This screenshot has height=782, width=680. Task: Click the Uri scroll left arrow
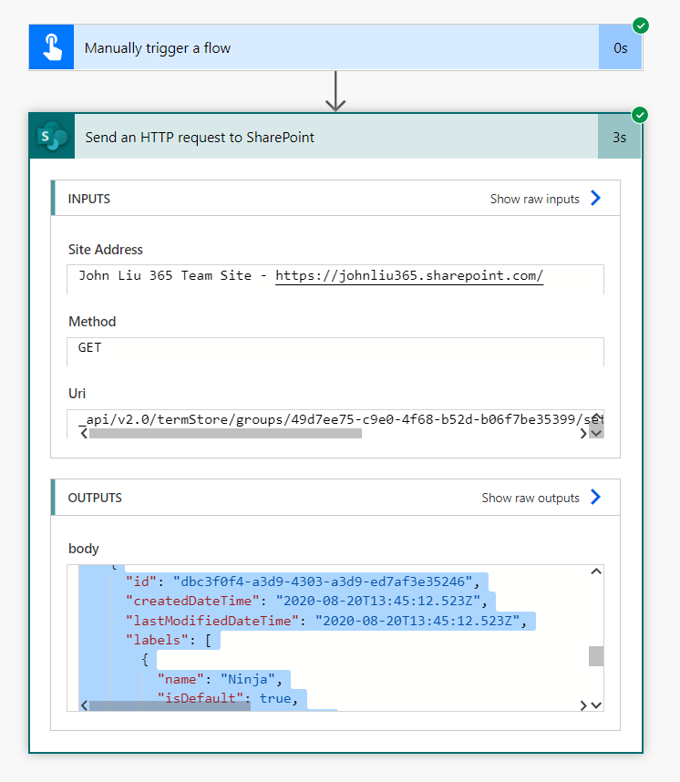[84, 434]
